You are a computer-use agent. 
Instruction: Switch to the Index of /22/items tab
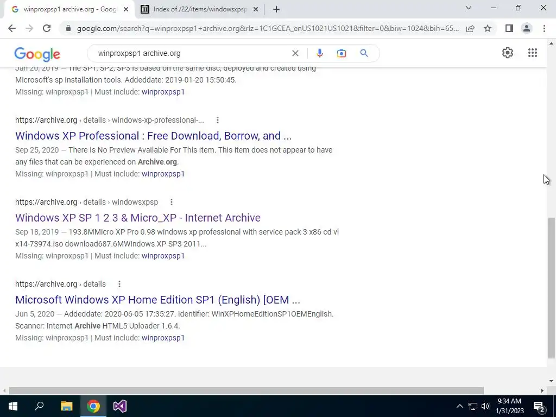click(x=200, y=10)
